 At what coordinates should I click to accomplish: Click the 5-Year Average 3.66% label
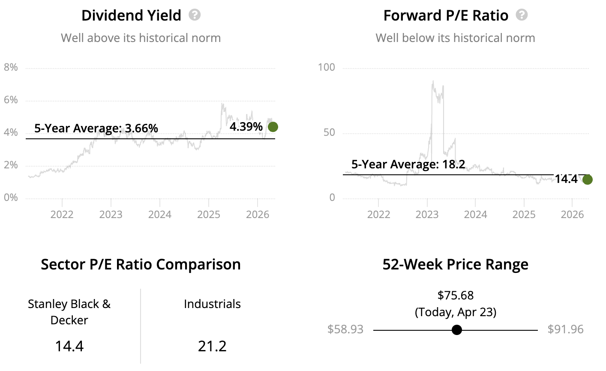(x=96, y=128)
